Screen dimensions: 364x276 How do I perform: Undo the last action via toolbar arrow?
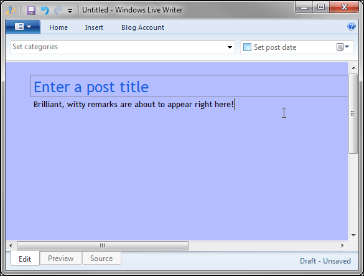tap(45, 11)
